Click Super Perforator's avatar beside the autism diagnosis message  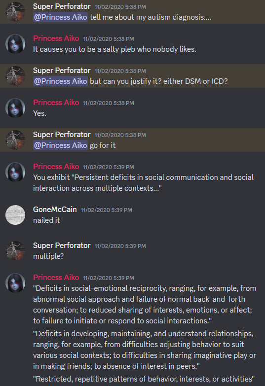pyautogui.click(x=15, y=11)
